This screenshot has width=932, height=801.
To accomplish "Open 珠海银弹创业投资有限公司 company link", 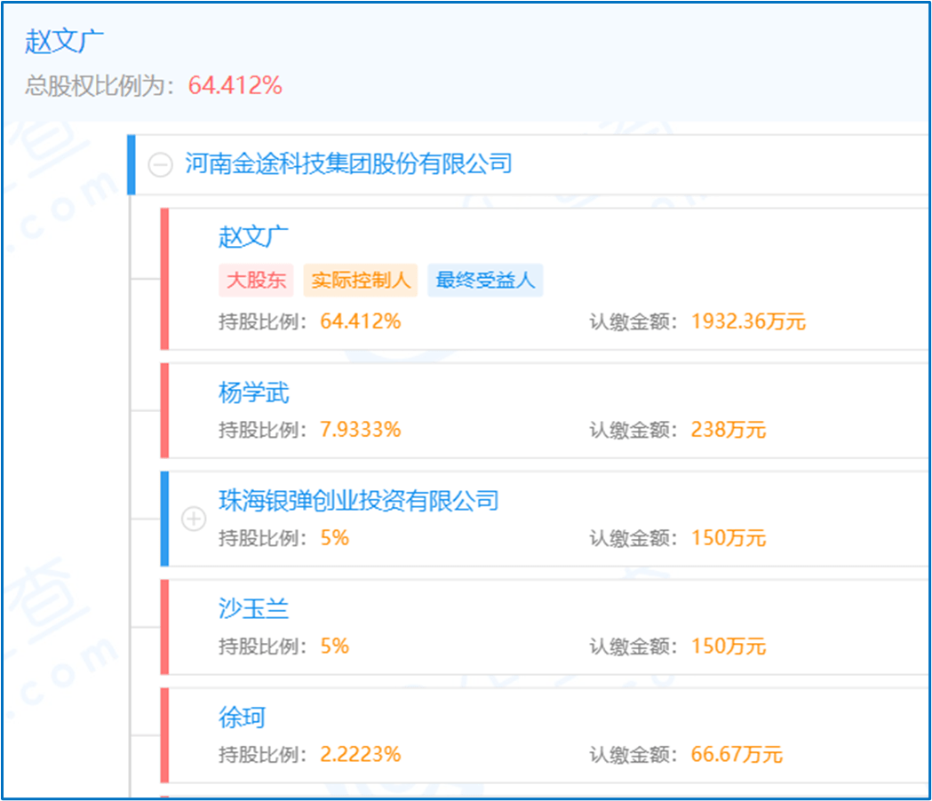I will coord(358,501).
